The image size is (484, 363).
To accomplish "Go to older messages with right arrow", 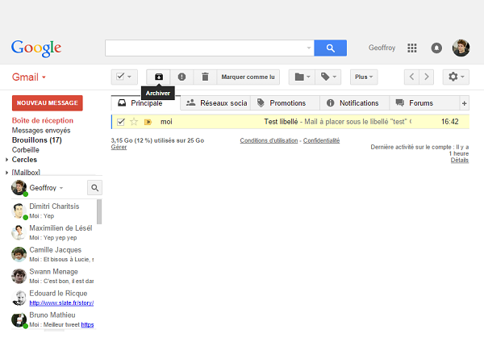I will [426, 77].
